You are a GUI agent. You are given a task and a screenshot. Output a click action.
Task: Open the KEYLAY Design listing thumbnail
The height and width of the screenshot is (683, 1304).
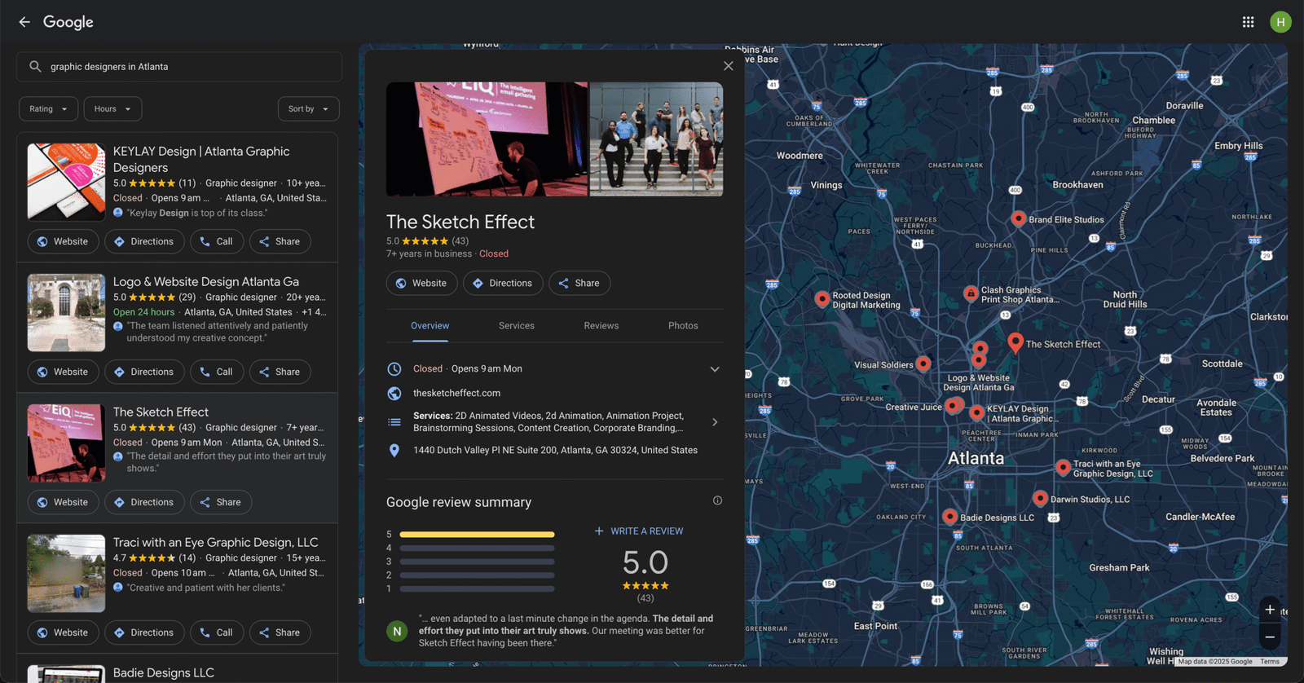66,182
